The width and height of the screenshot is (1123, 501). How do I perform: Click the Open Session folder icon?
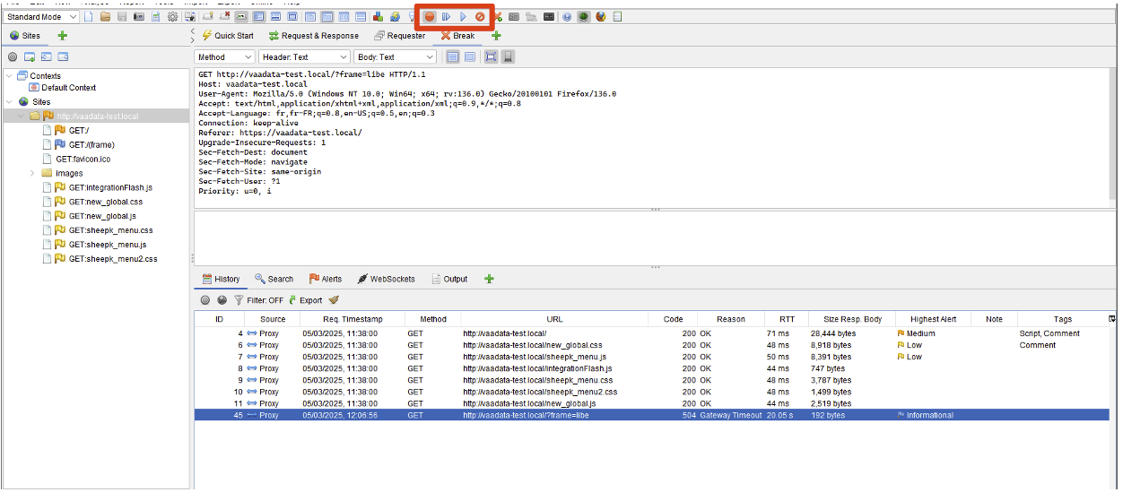tap(105, 17)
